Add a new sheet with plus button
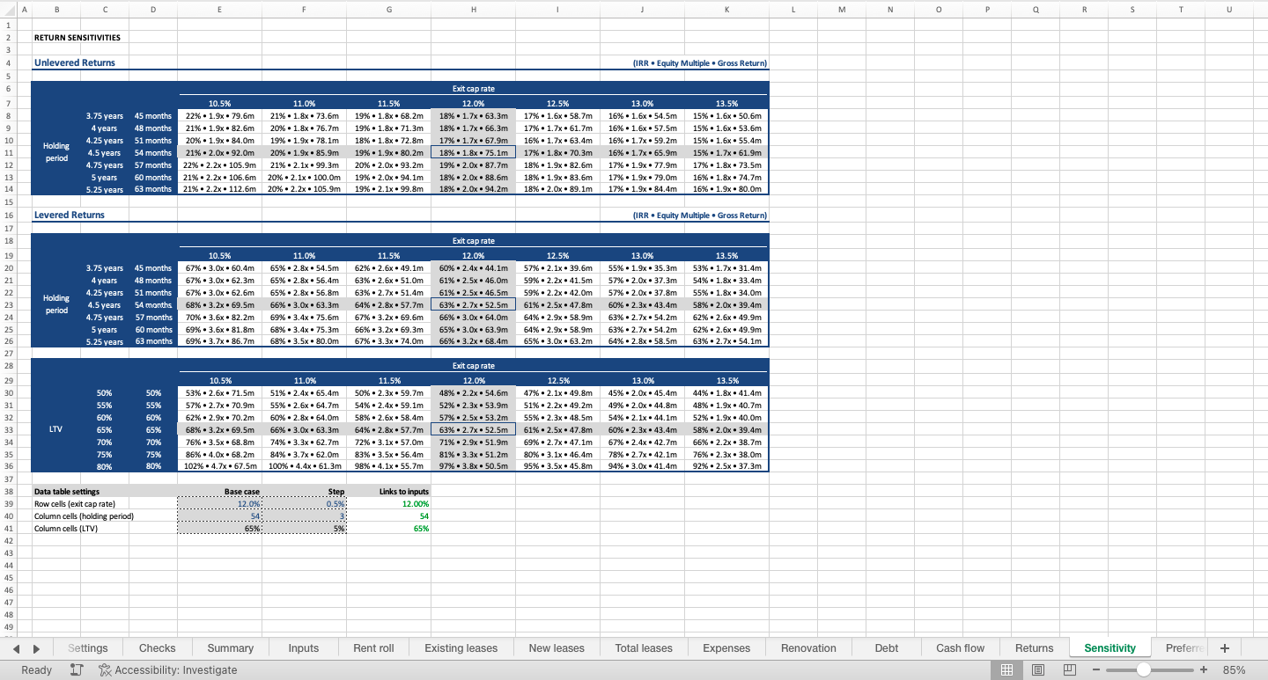The height and width of the screenshot is (680, 1268). pos(1224,648)
